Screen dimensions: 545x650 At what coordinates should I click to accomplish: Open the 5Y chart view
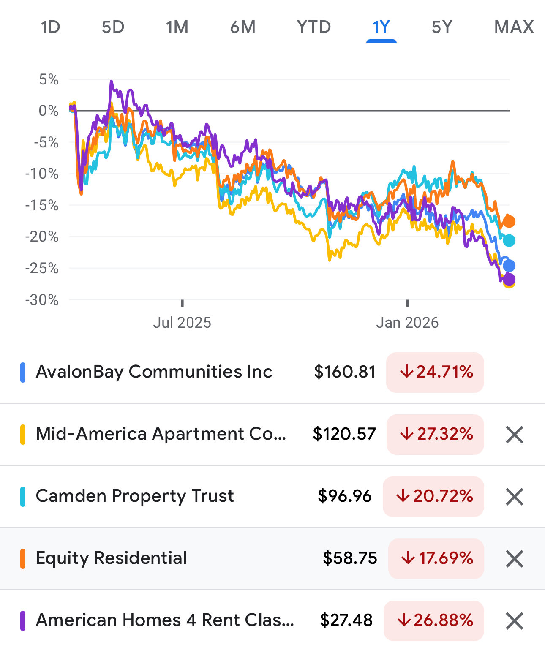point(442,27)
